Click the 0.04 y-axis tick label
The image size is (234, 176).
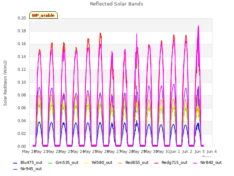[22, 121]
